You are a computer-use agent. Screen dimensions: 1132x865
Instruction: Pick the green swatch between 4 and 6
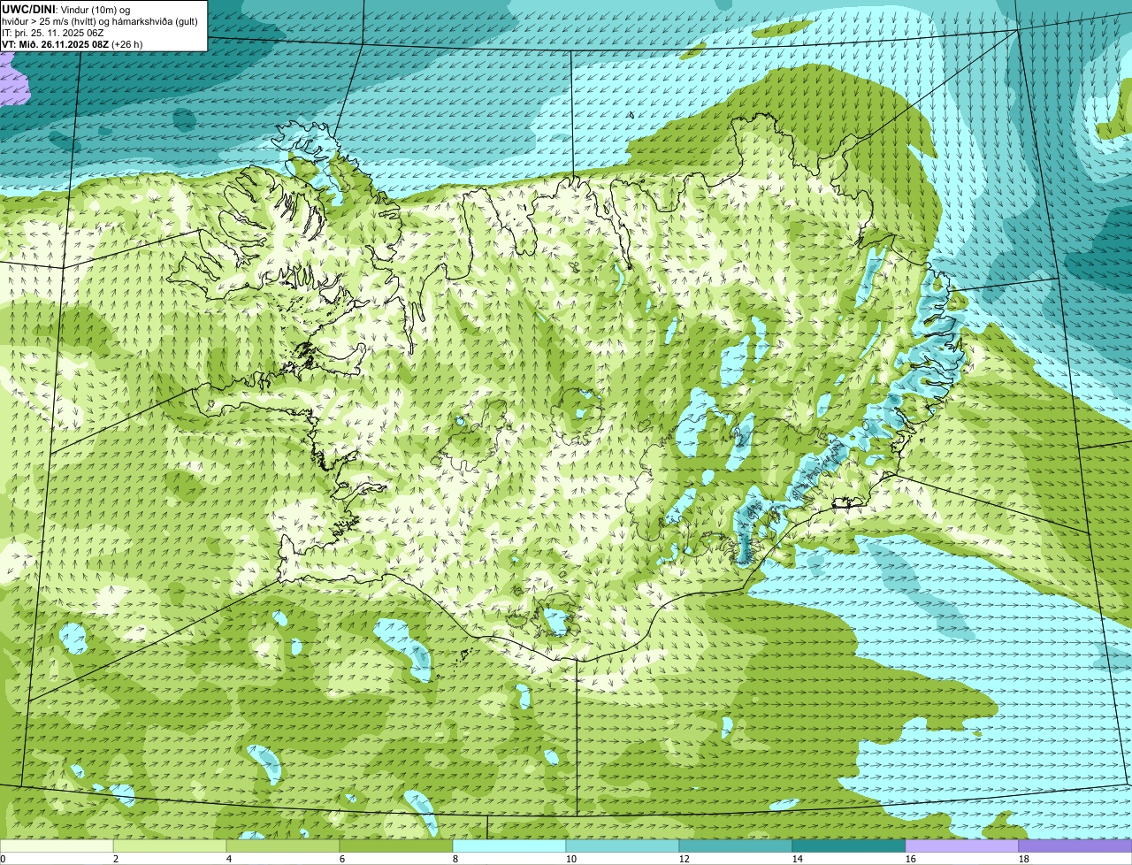click(283, 846)
